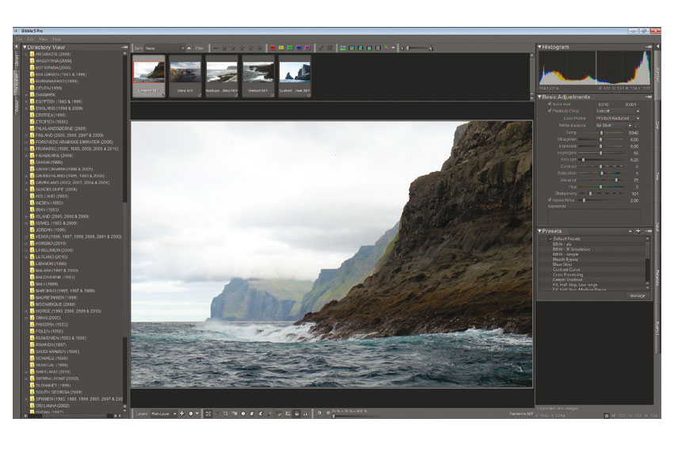Toggle the Noise Ninja checkbox
This screenshot has width=674, height=449.
pos(551,200)
